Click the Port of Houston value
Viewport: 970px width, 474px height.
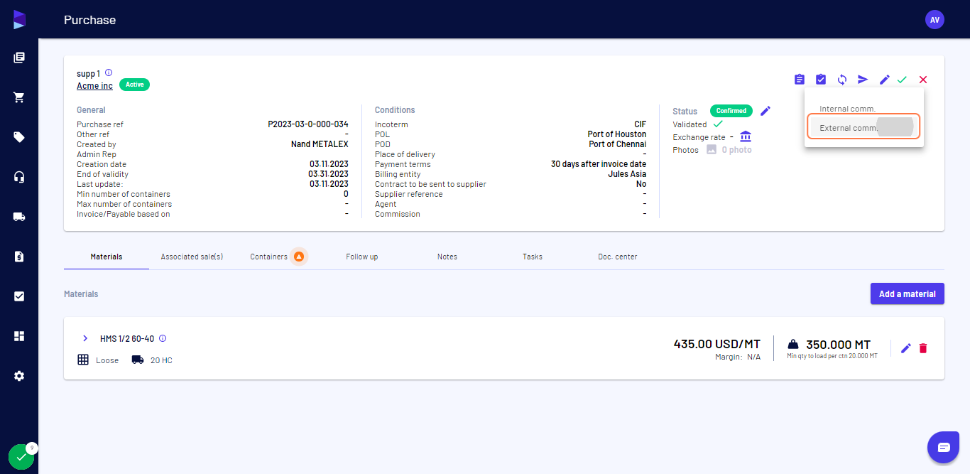tap(617, 134)
